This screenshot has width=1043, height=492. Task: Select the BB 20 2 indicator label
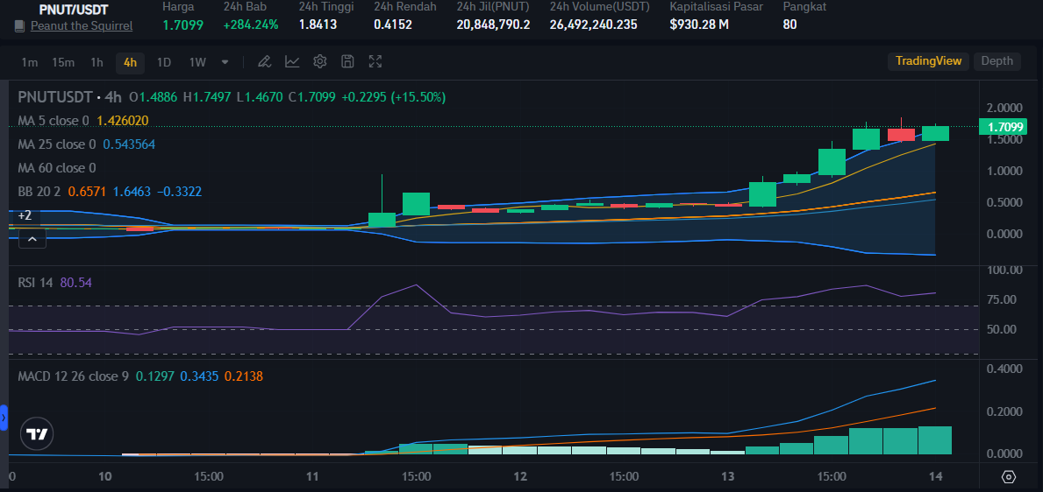point(39,192)
